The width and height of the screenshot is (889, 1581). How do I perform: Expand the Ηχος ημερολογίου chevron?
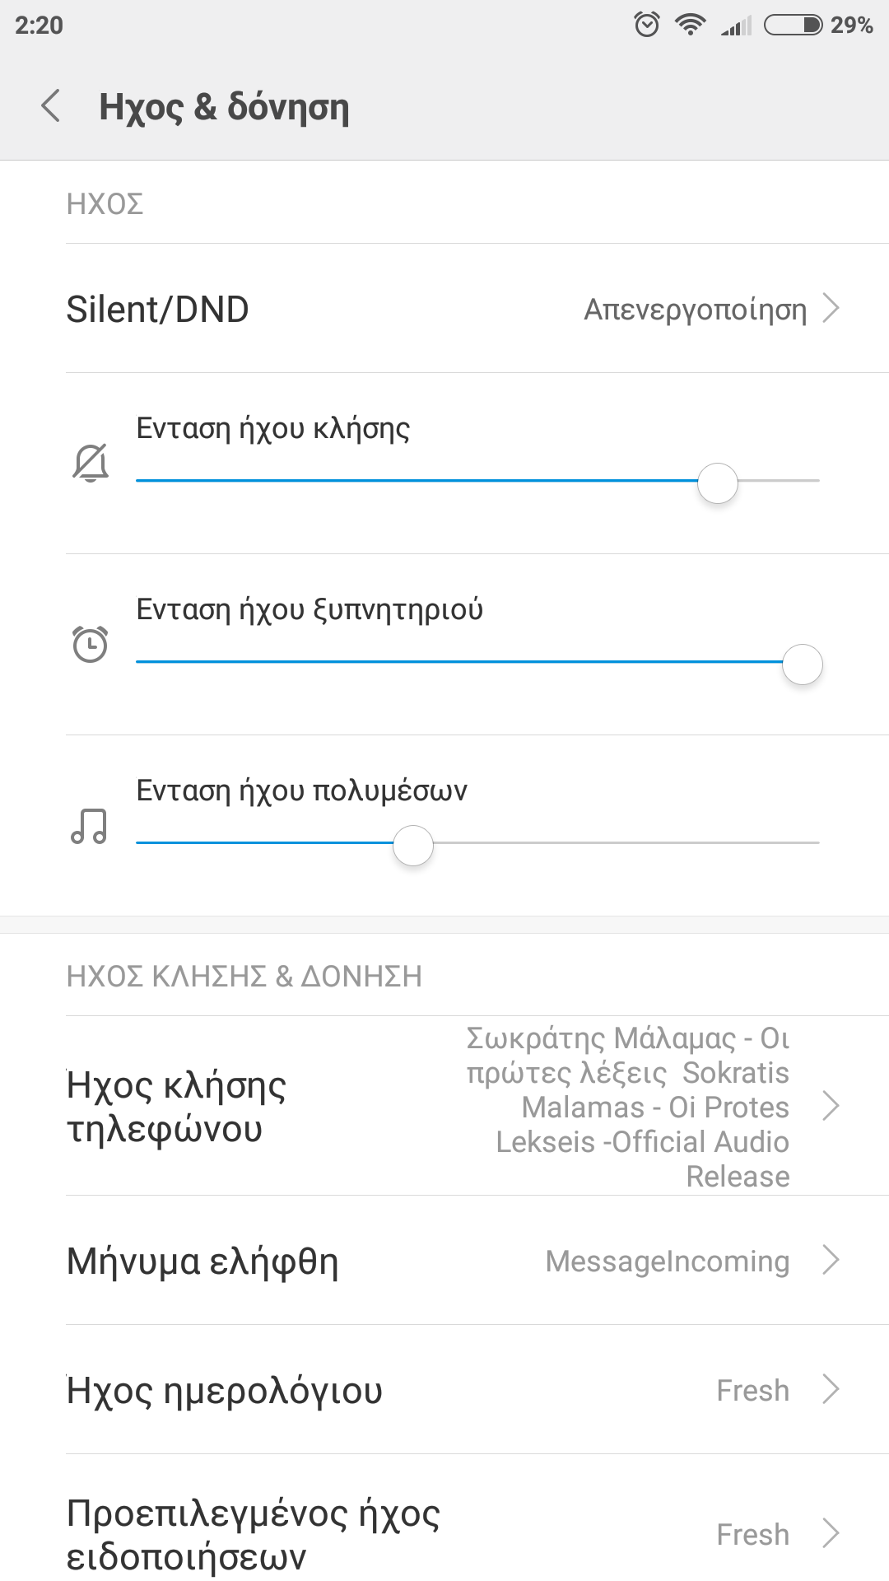(831, 1389)
